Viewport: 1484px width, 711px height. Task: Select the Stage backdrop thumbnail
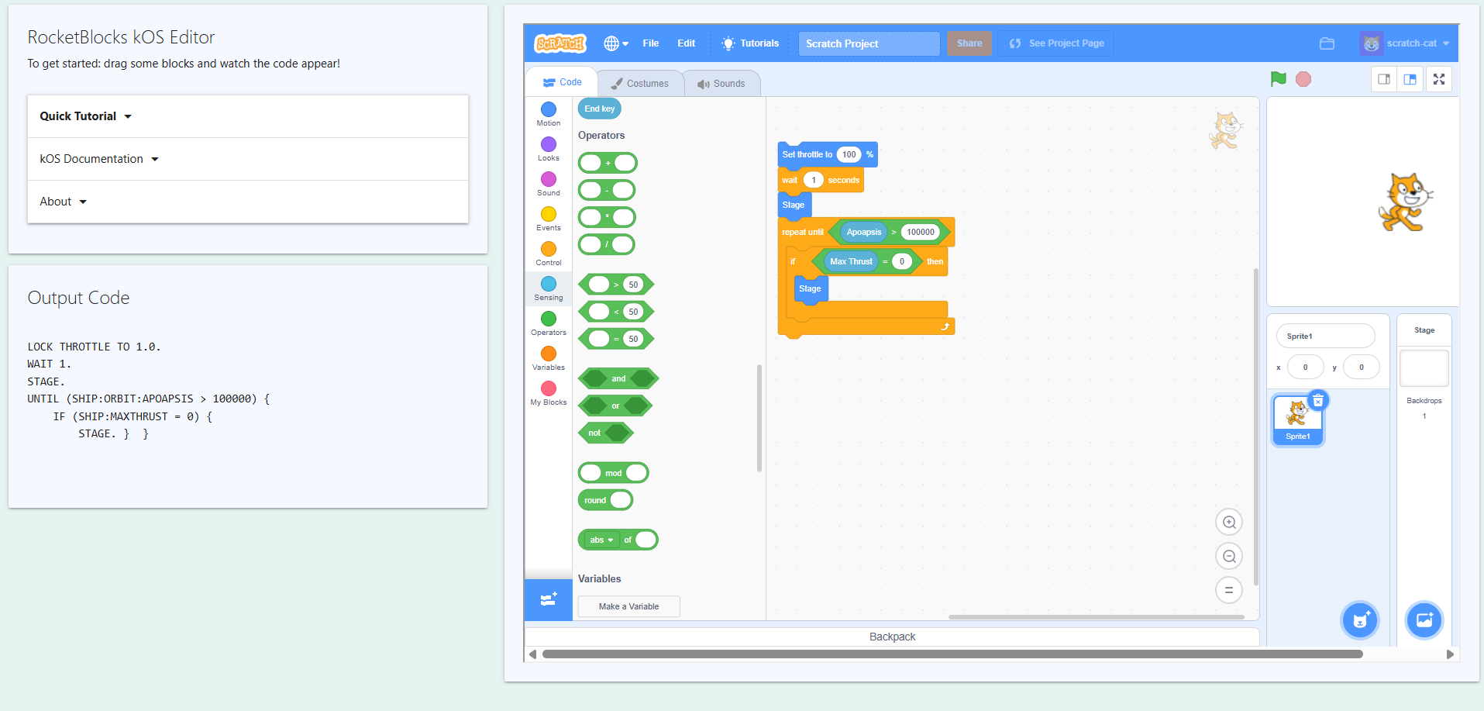click(x=1424, y=368)
